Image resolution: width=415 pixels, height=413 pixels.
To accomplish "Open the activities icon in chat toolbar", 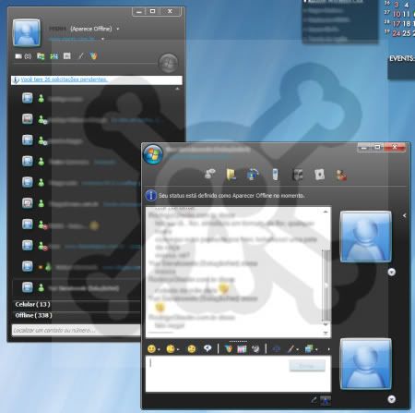I will pyautogui.click(x=298, y=175).
